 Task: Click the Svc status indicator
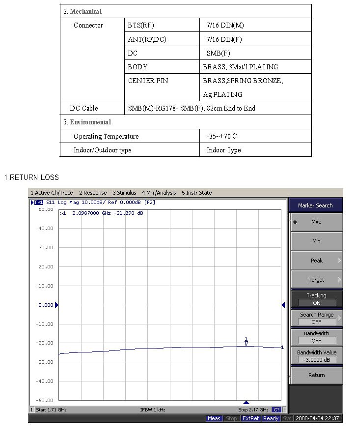coord(287,418)
